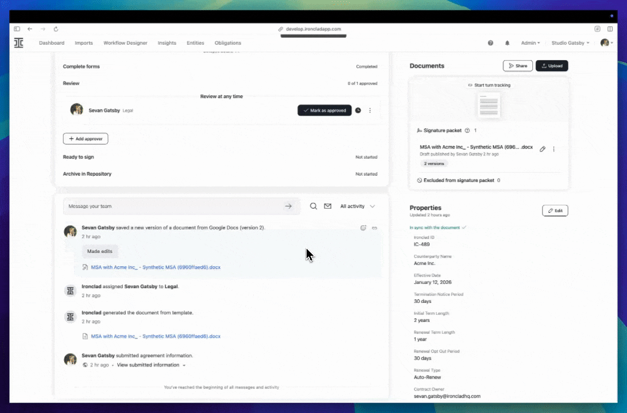Open the Studio Gatsby workspace switcher
This screenshot has width=627, height=413.
(570, 43)
